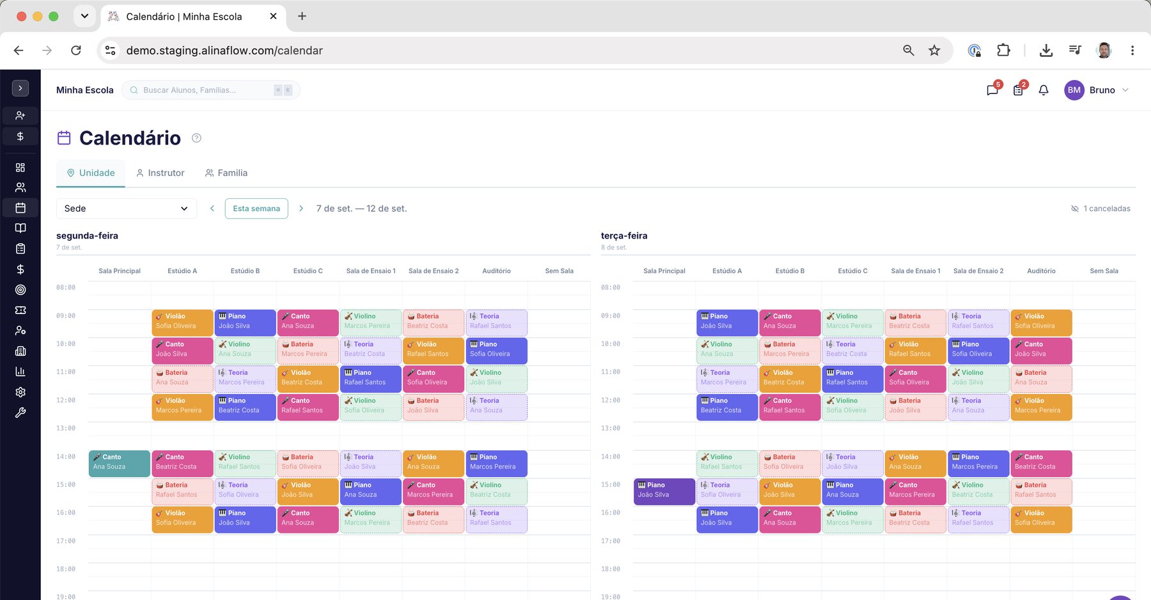Open the target (goals) sidebar icon
Image resolution: width=1151 pixels, height=600 pixels.
pyautogui.click(x=20, y=290)
